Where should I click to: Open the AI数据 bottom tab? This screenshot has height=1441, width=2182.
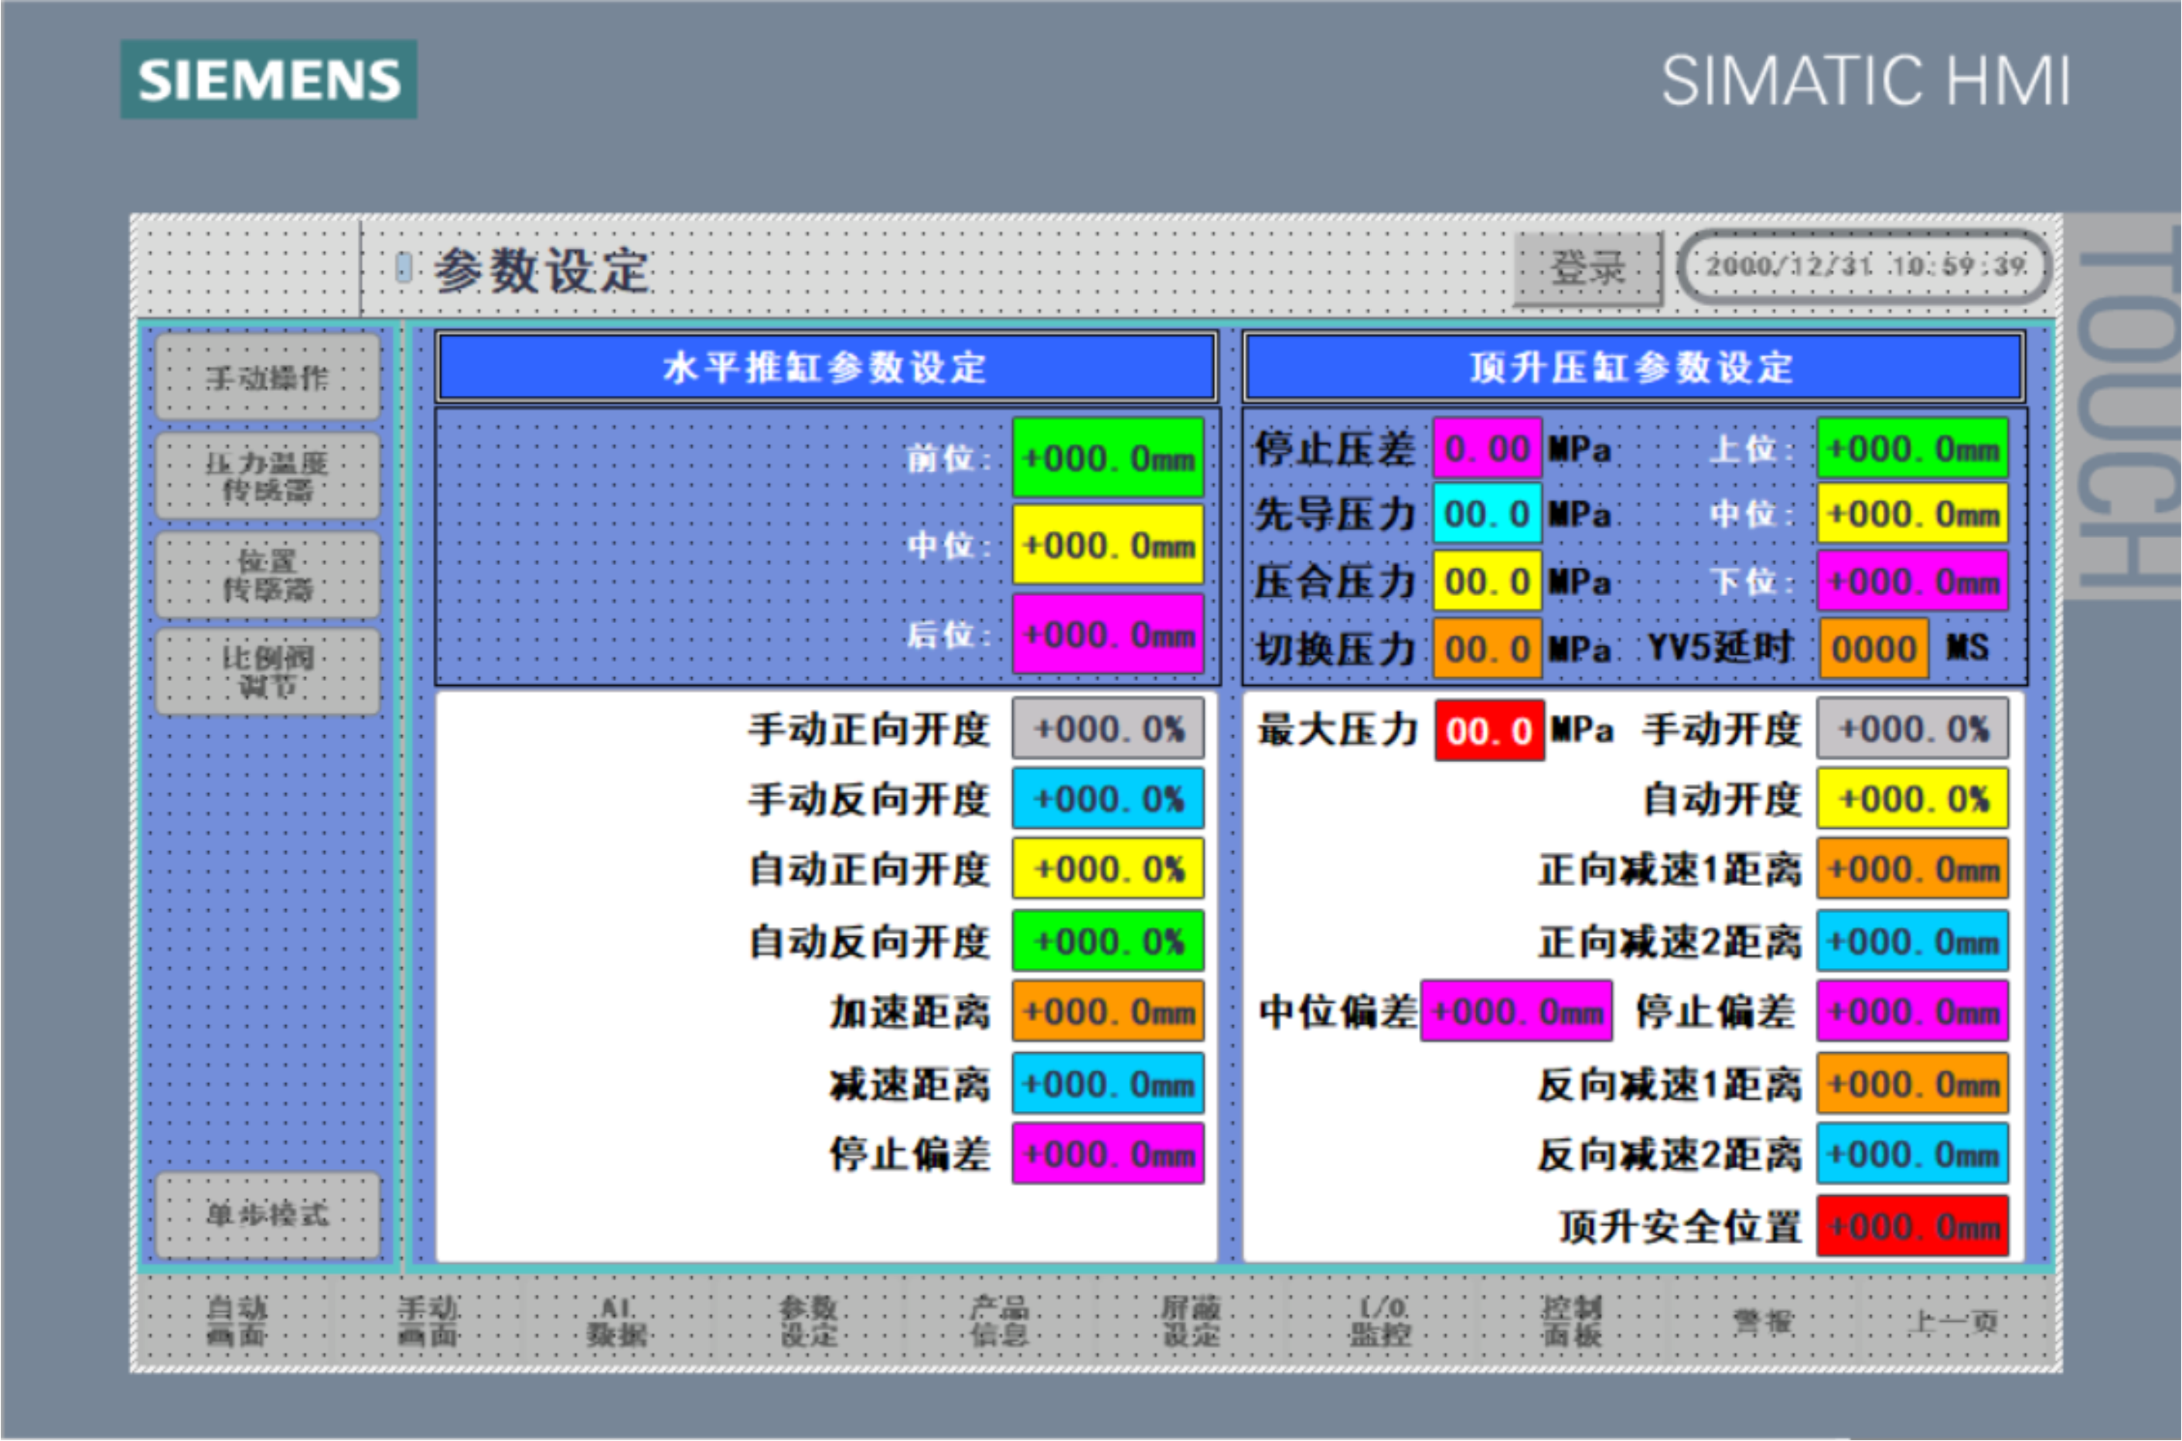[x=618, y=1320]
